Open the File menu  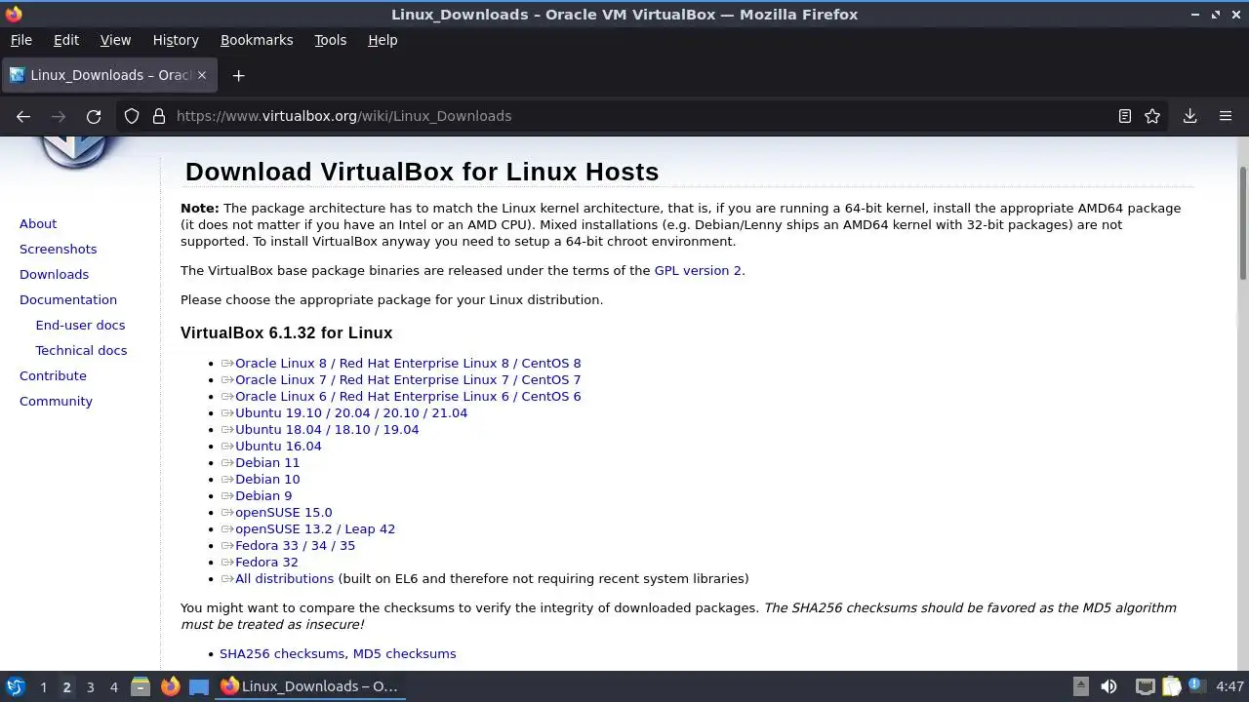point(20,40)
